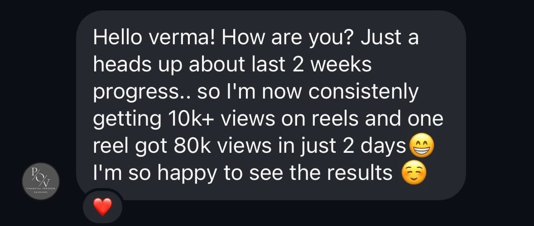Click the word "one" ending the fourth line
Screen dimensions: 534x226
point(425,119)
